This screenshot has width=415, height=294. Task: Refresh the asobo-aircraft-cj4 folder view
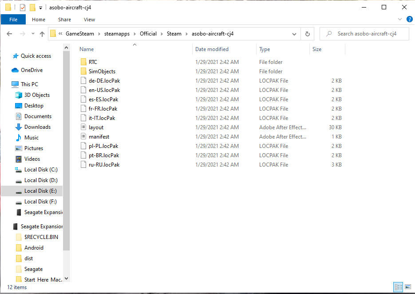(307, 34)
